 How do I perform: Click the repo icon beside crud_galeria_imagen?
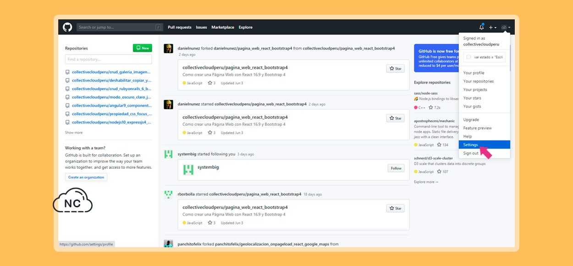(67, 72)
